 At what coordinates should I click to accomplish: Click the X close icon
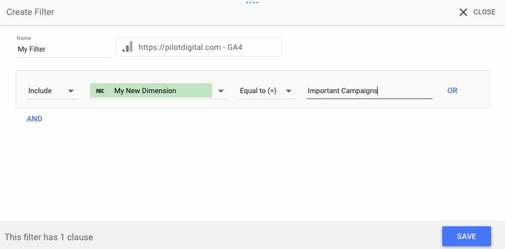click(x=463, y=12)
